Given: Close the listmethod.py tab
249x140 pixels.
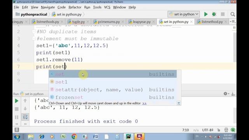Looking at the screenshot, I should pos(226,22).
